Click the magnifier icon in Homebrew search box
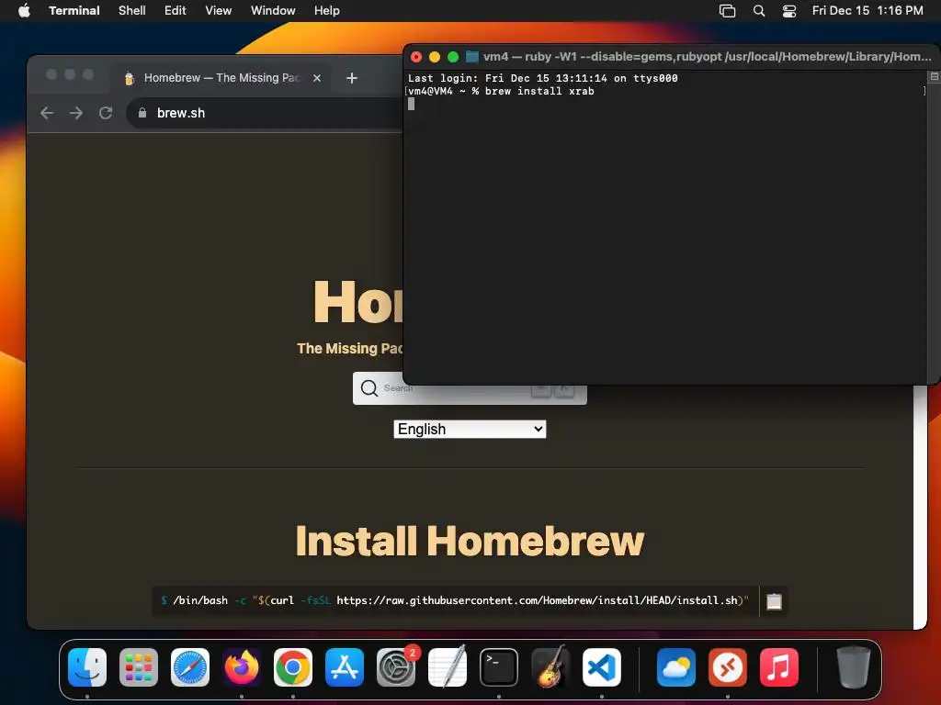 click(369, 388)
